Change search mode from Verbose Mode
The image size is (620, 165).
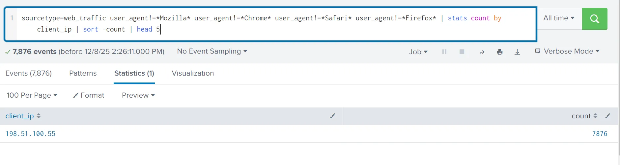567,51
